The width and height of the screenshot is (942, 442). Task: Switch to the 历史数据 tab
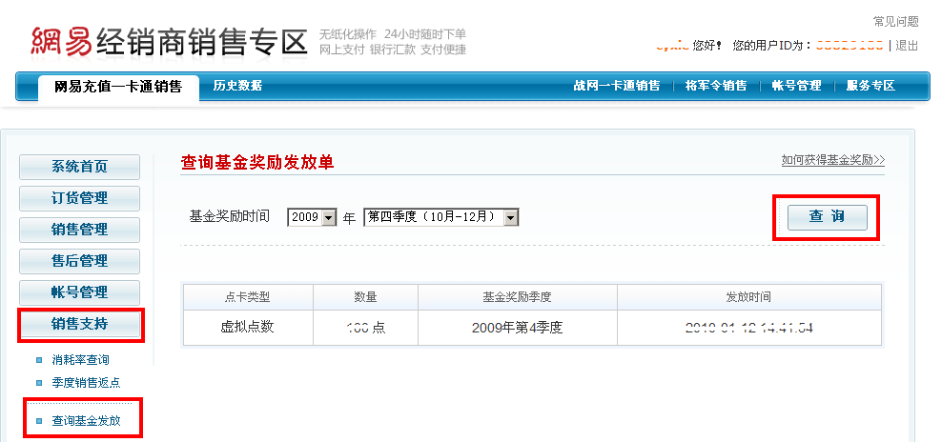(237, 86)
